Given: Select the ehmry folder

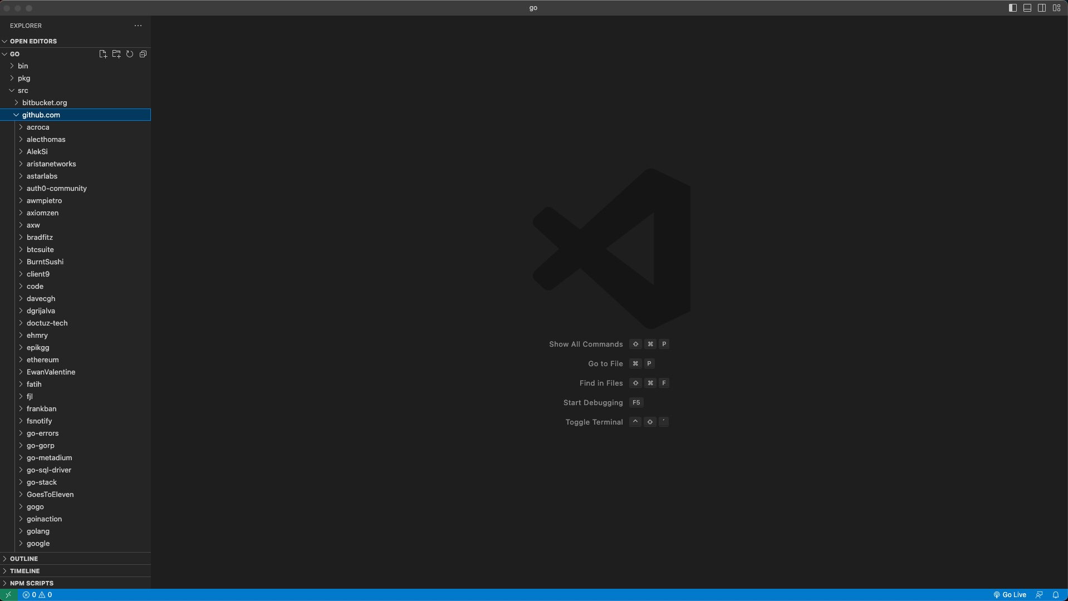Looking at the screenshot, I should pos(75,335).
